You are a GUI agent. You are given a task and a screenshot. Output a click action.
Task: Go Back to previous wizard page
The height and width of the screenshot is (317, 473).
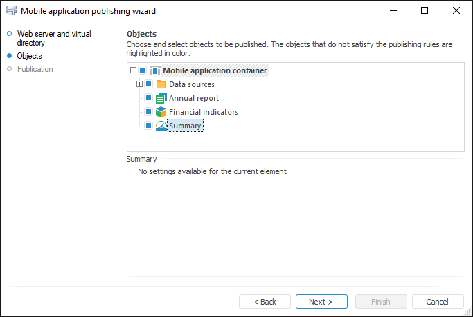click(x=265, y=302)
